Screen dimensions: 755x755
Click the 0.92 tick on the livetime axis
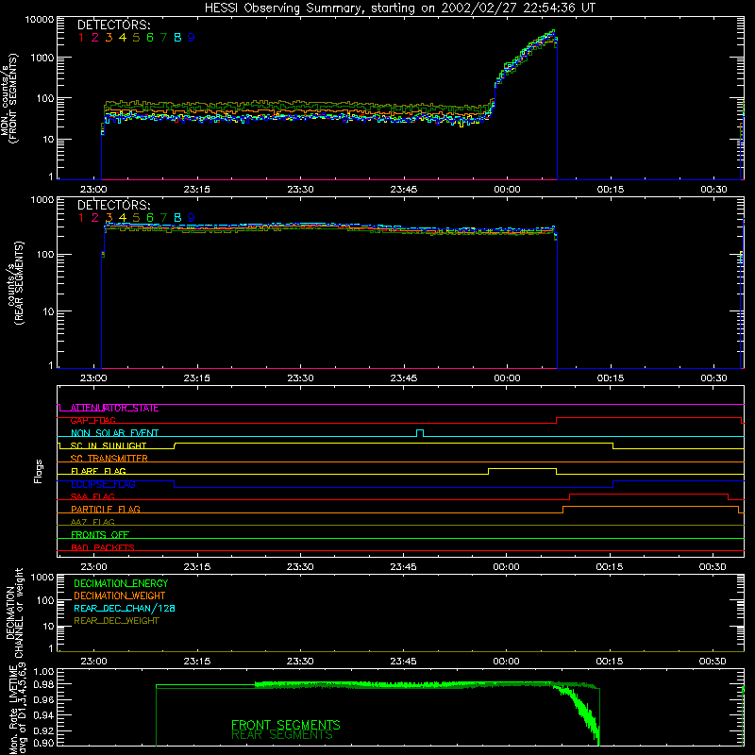[44, 730]
